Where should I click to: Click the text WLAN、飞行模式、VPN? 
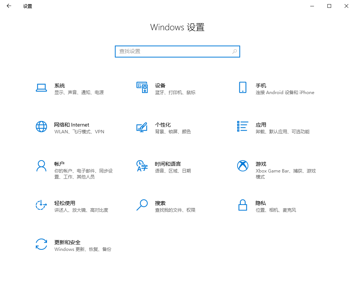pyautogui.click(x=79, y=132)
